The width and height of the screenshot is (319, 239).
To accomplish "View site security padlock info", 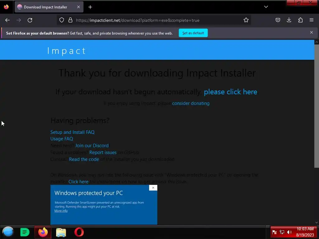I will point(70,20).
